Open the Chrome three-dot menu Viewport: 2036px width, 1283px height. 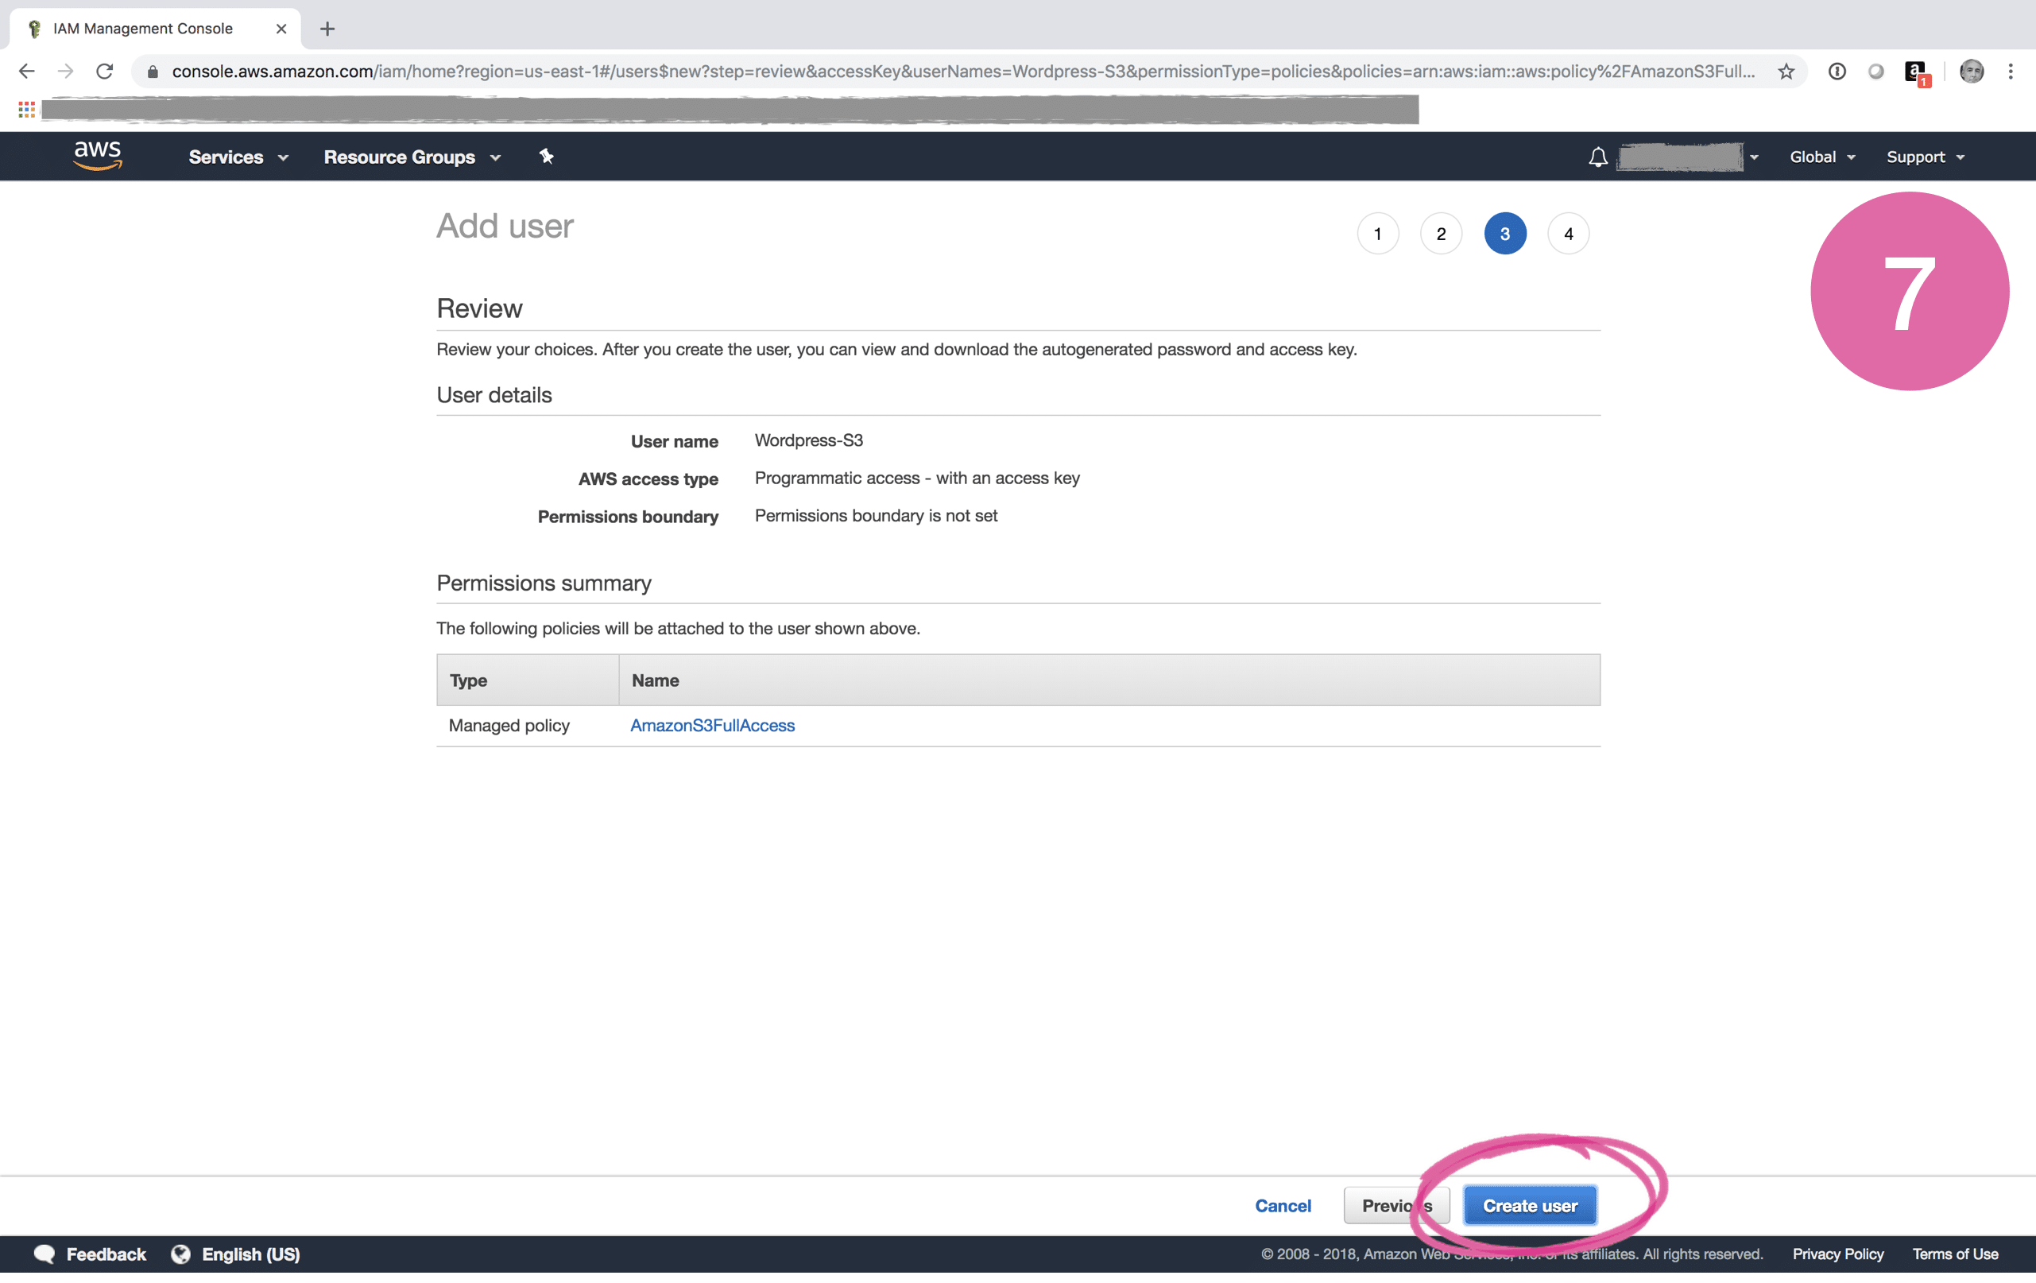click(x=2011, y=71)
